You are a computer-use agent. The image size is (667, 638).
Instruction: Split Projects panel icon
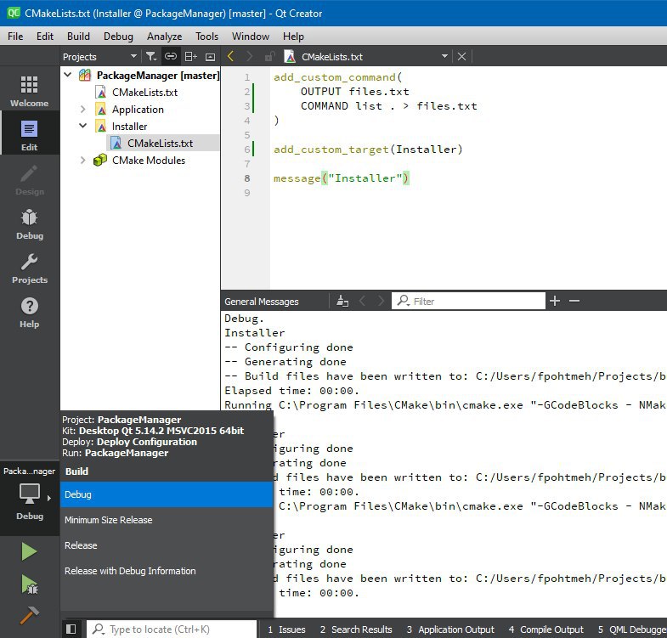click(x=190, y=57)
